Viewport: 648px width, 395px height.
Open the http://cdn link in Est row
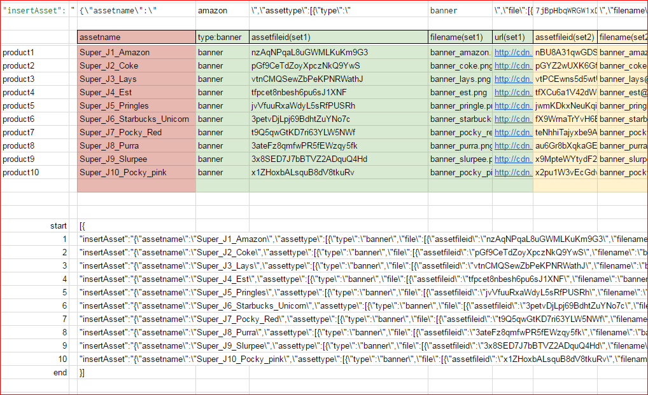tap(513, 92)
